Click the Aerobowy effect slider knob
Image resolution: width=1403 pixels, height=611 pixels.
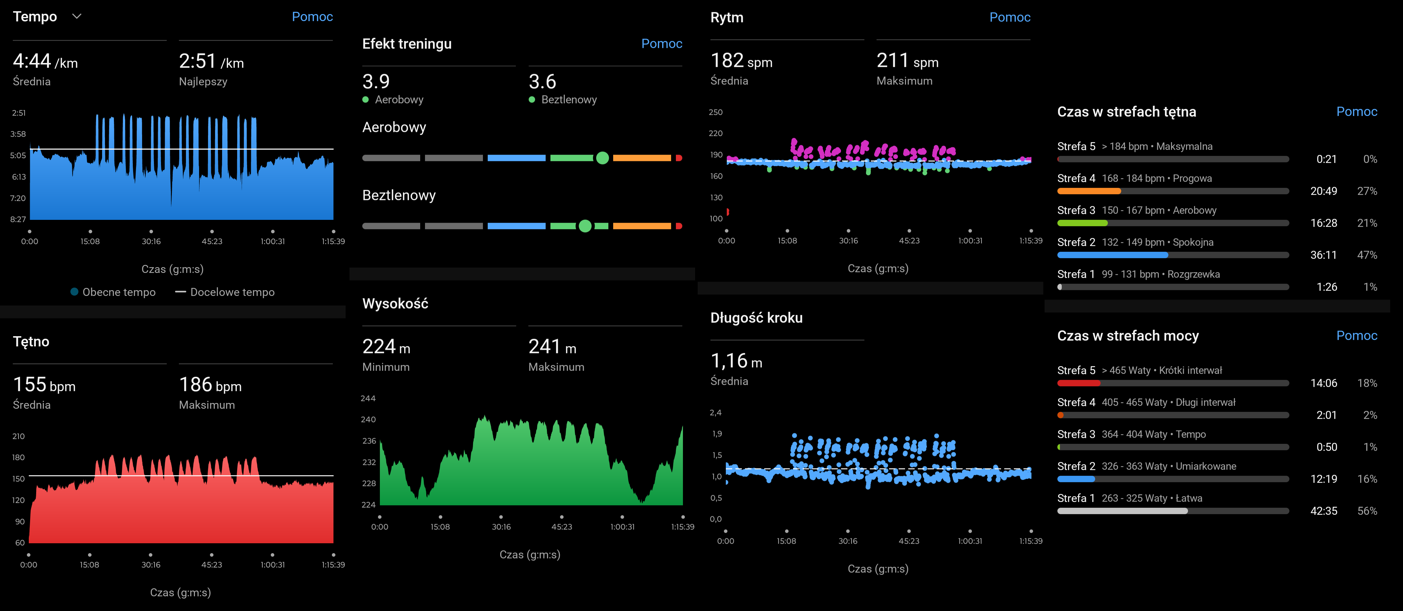pos(602,158)
